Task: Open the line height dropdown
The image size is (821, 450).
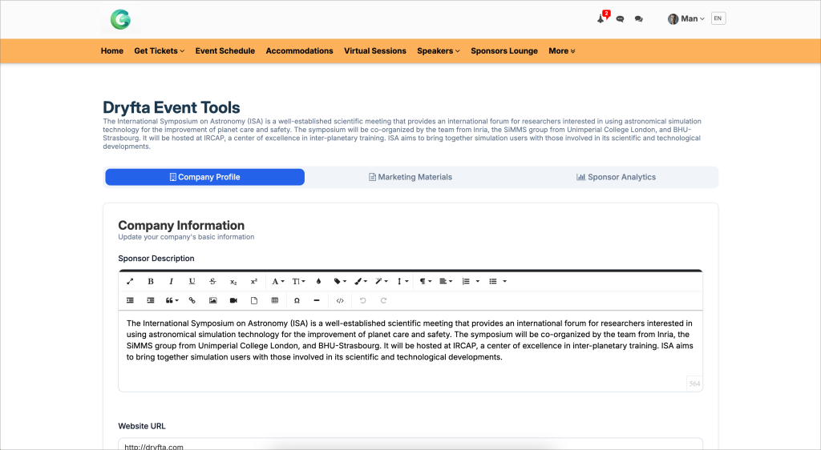Action: (x=402, y=281)
